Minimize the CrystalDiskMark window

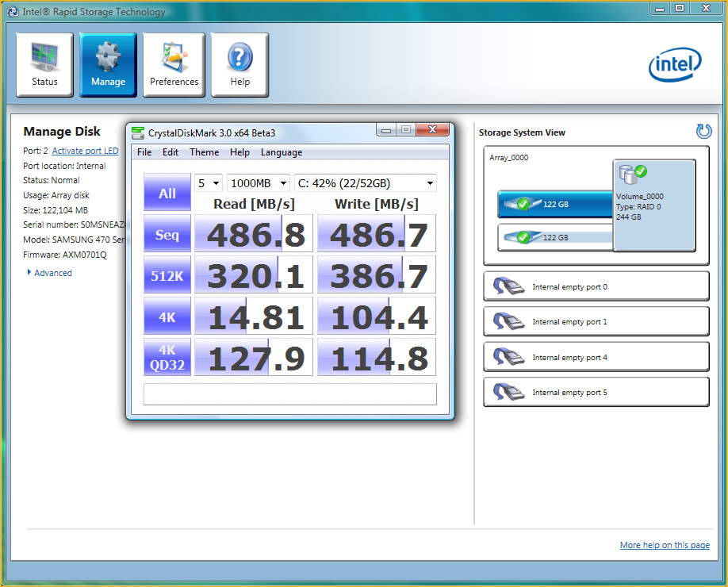(386, 130)
